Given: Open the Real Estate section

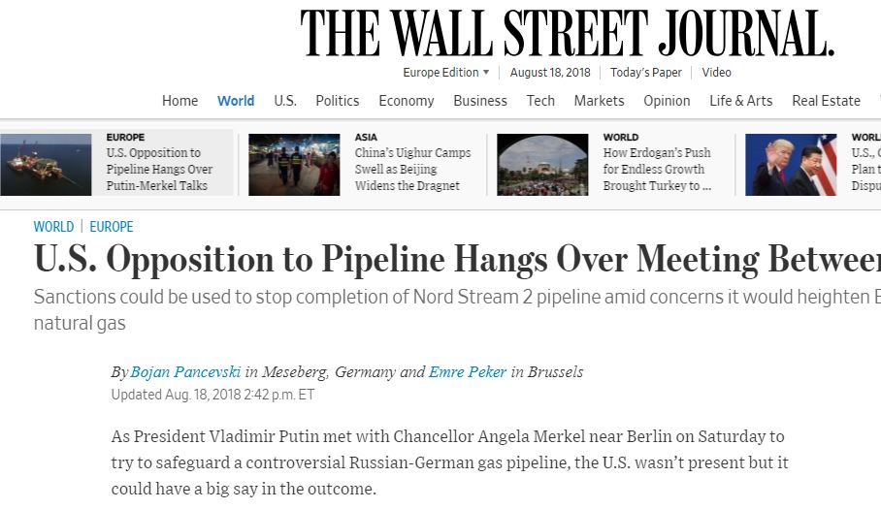Looking at the screenshot, I should tap(826, 101).
